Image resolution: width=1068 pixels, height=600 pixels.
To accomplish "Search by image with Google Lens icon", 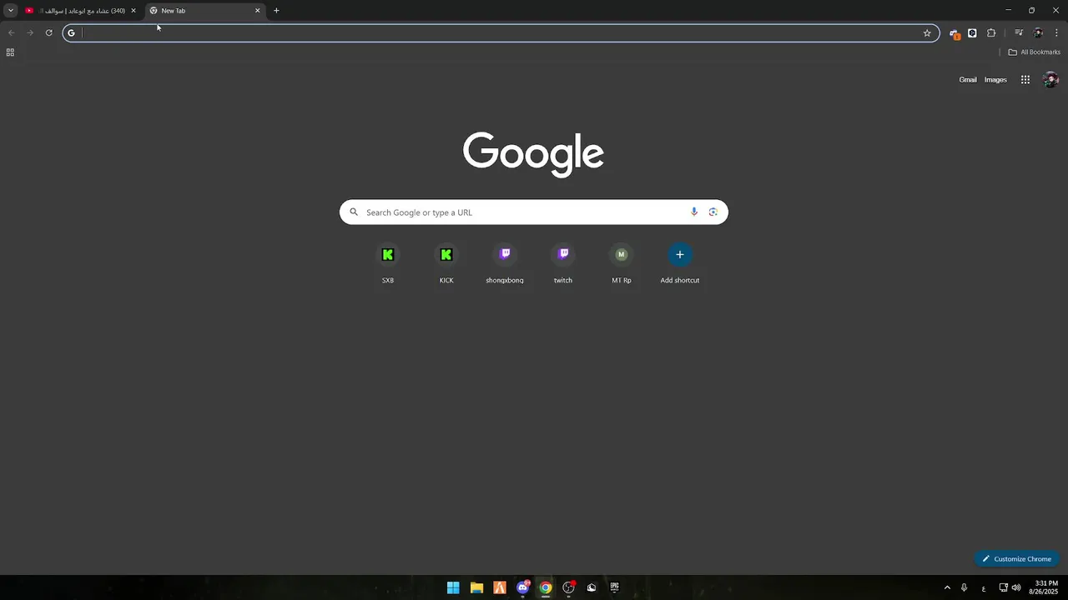I will [713, 212].
